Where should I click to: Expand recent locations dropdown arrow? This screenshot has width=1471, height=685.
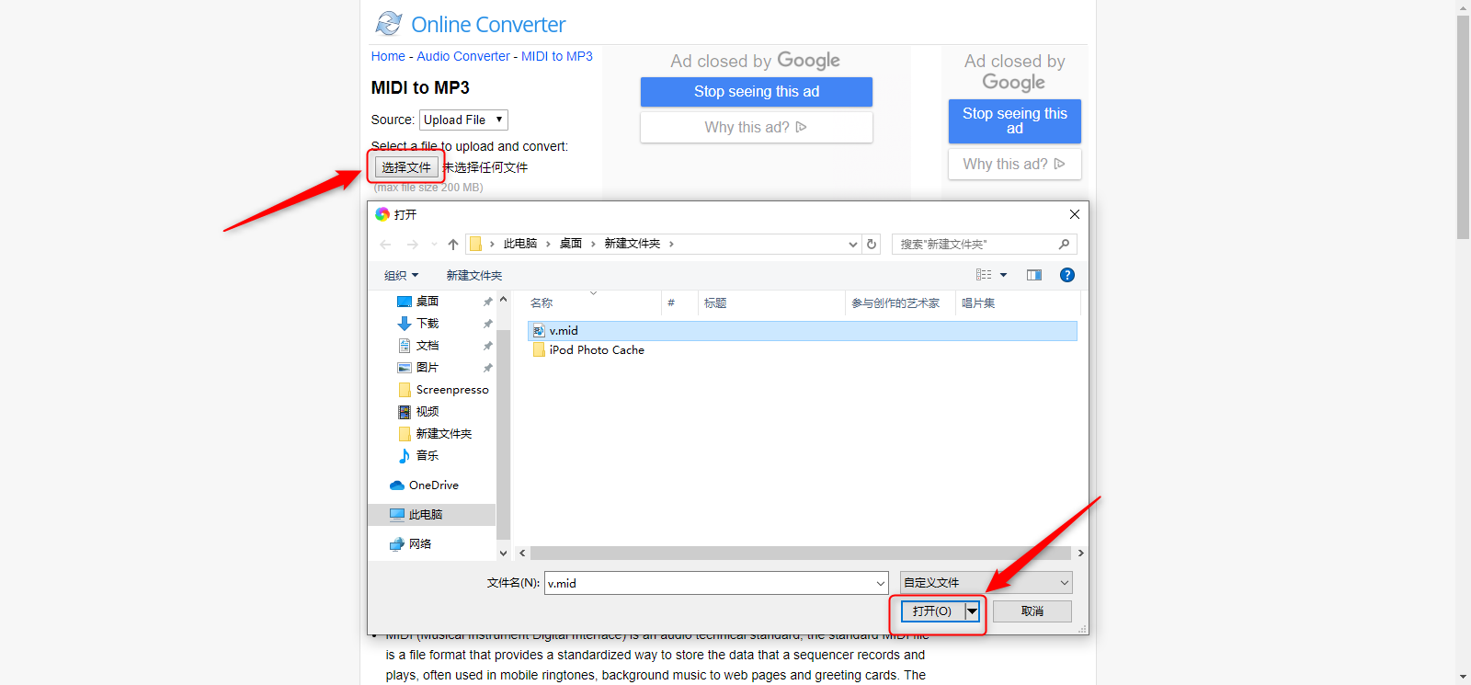click(x=434, y=245)
